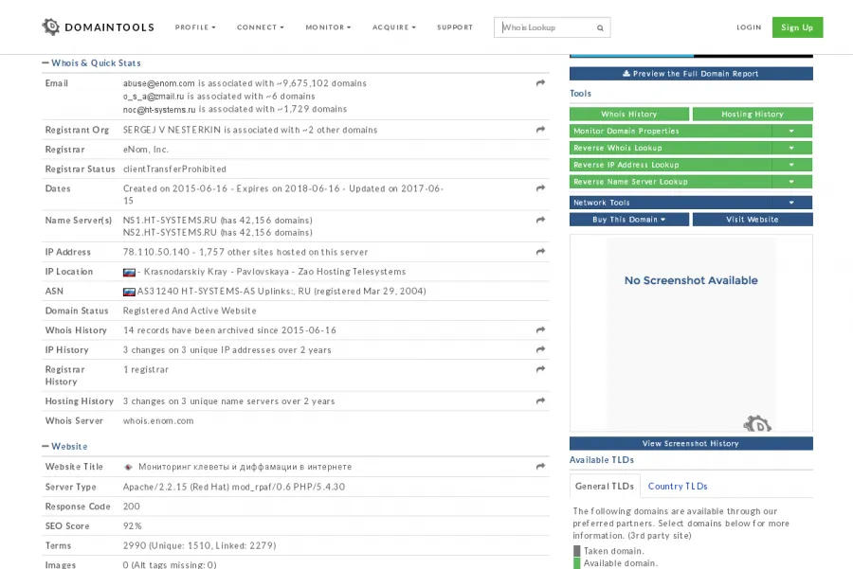Screen dimensions: 853x569
Task: Open the Monitor dropdown menu
Action: click(328, 27)
